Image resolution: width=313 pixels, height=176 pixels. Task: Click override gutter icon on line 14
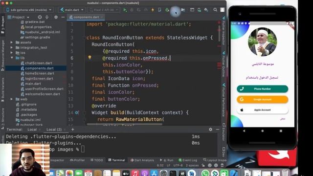tap(77, 112)
